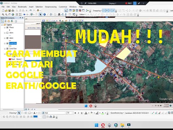Screen dimensions: 173x130
Task: Enable Vertex Snapping
Action: coord(110,10)
